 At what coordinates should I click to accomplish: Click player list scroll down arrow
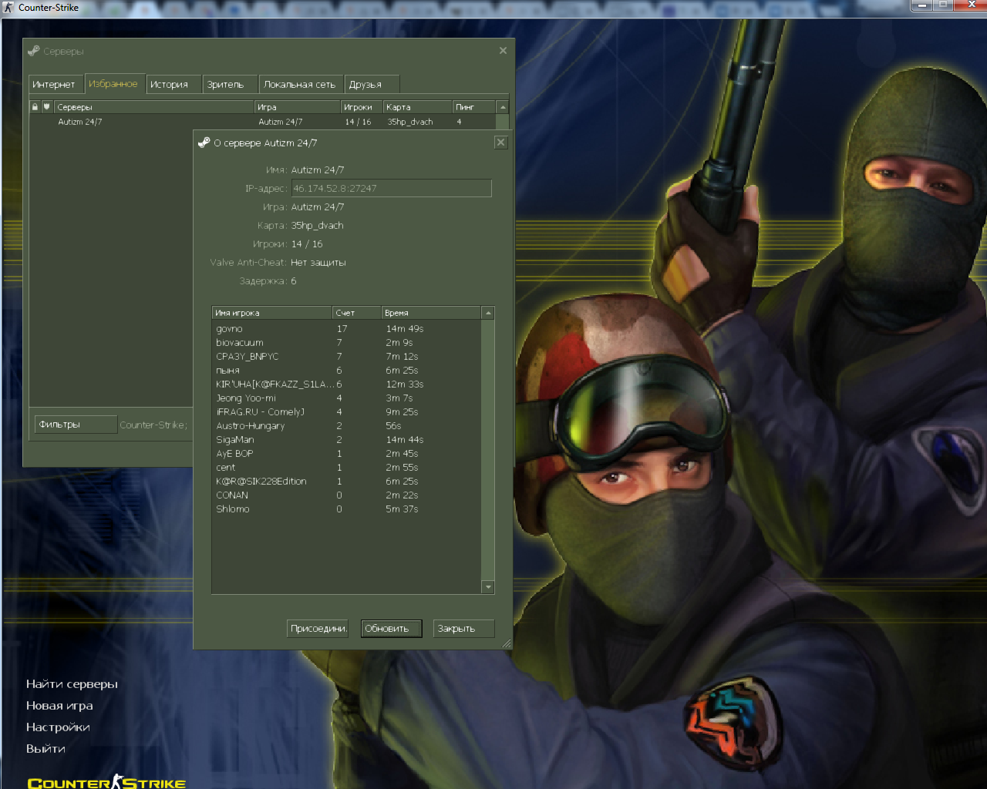click(487, 587)
